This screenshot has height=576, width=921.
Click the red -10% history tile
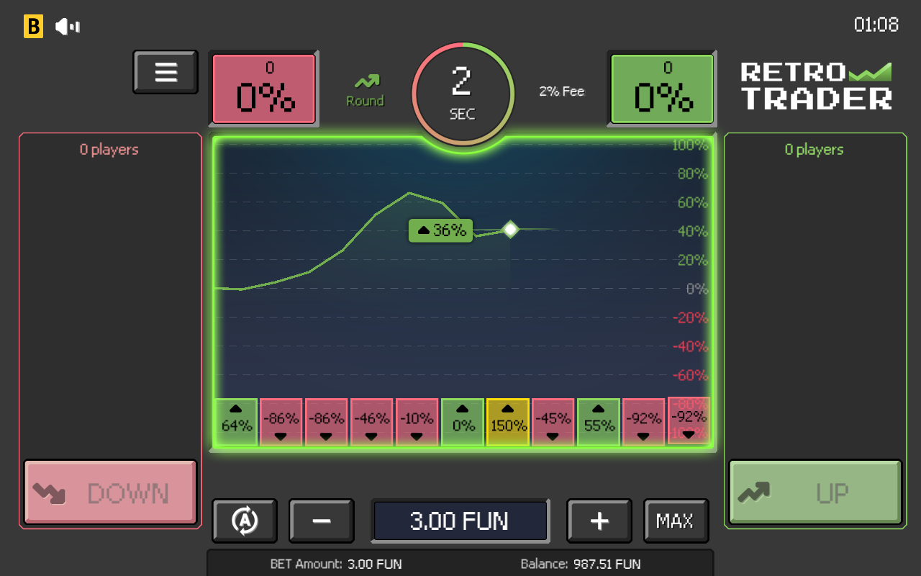click(x=417, y=422)
